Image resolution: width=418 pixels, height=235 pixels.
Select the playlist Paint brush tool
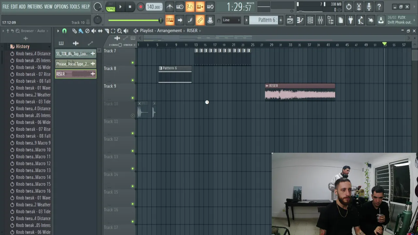click(x=81, y=31)
